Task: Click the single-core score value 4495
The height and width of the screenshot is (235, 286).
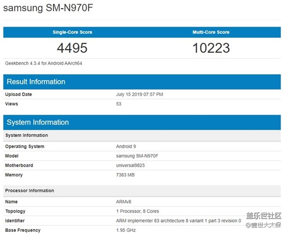Action: click(72, 48)
